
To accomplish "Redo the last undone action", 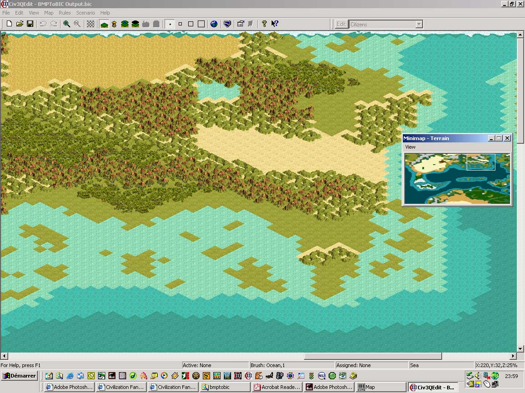I will [x=54, y=24].
